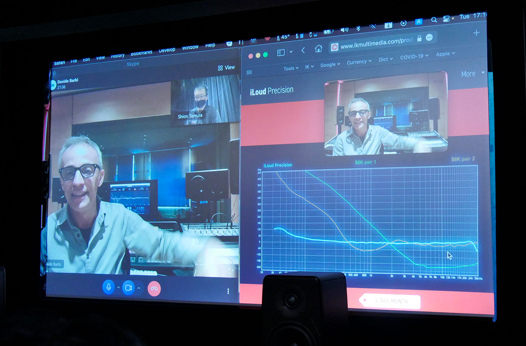Open the page ellipsis menu in address bar
Viewport: 526px width, 346px height.
[x=429, y=37]
